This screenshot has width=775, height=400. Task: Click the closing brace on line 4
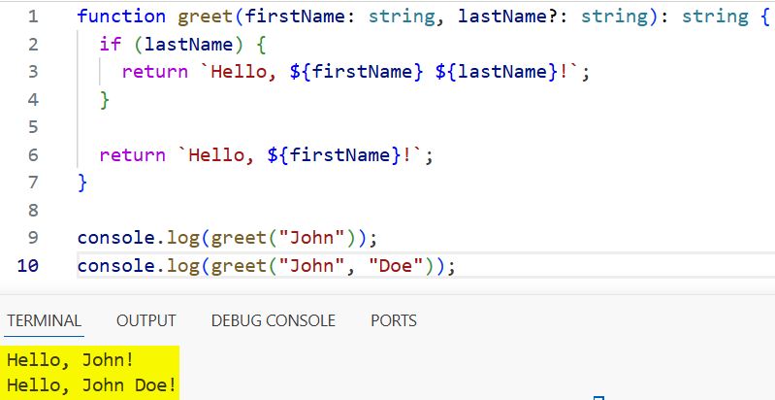pos(105,100)
